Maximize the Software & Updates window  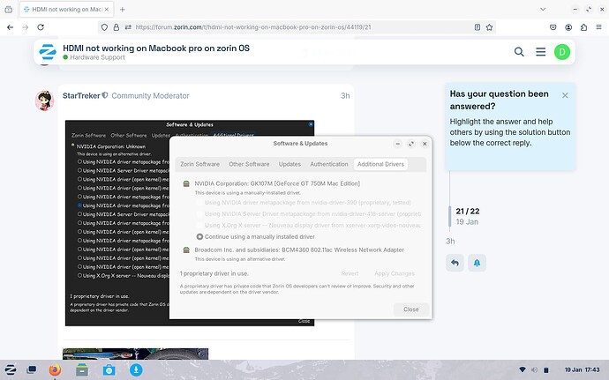click(411, 144)
